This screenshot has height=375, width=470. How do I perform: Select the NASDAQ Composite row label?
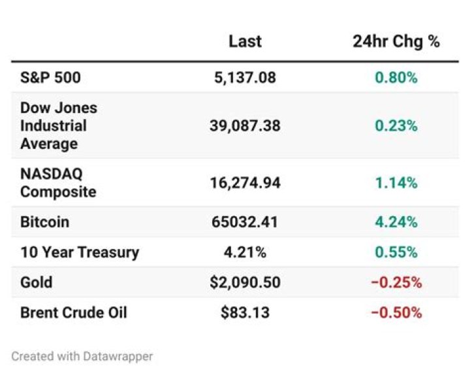(58, 183)
